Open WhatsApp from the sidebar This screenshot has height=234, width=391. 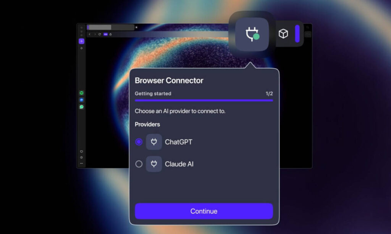click(82, 106)
